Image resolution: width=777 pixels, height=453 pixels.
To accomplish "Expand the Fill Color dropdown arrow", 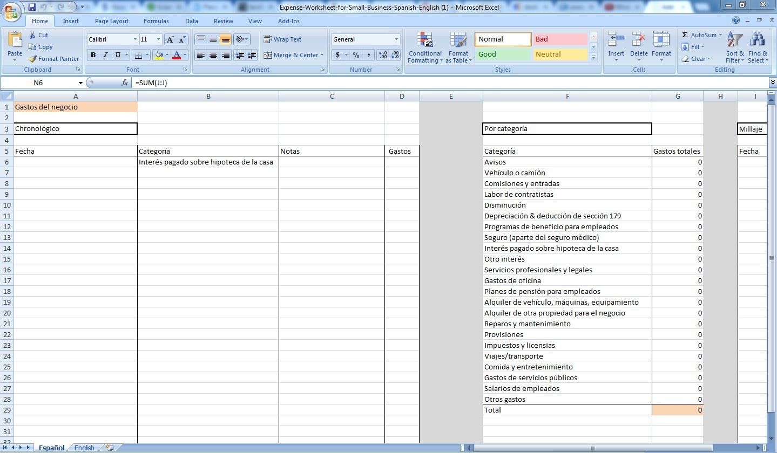I will 168,55.
